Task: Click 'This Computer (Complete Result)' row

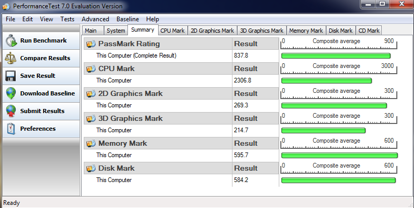Action: pyautogui.click(x=182, y=56)
